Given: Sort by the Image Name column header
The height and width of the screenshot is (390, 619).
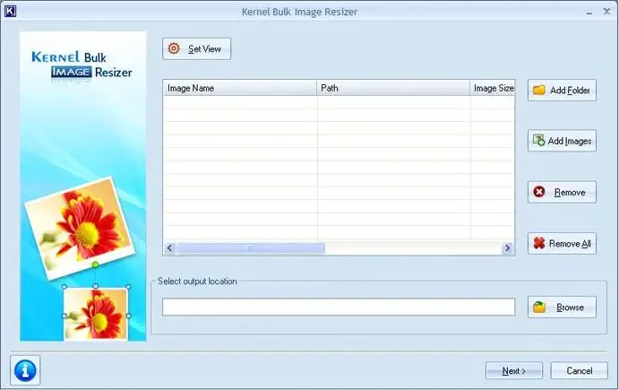Looking at the screenshot, I should (x=239, y=88).
